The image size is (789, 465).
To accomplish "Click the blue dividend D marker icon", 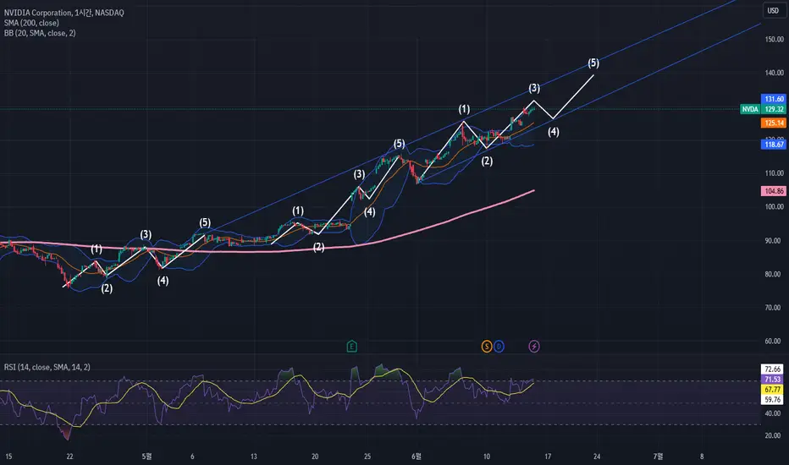I will click(x=499, y=346).
